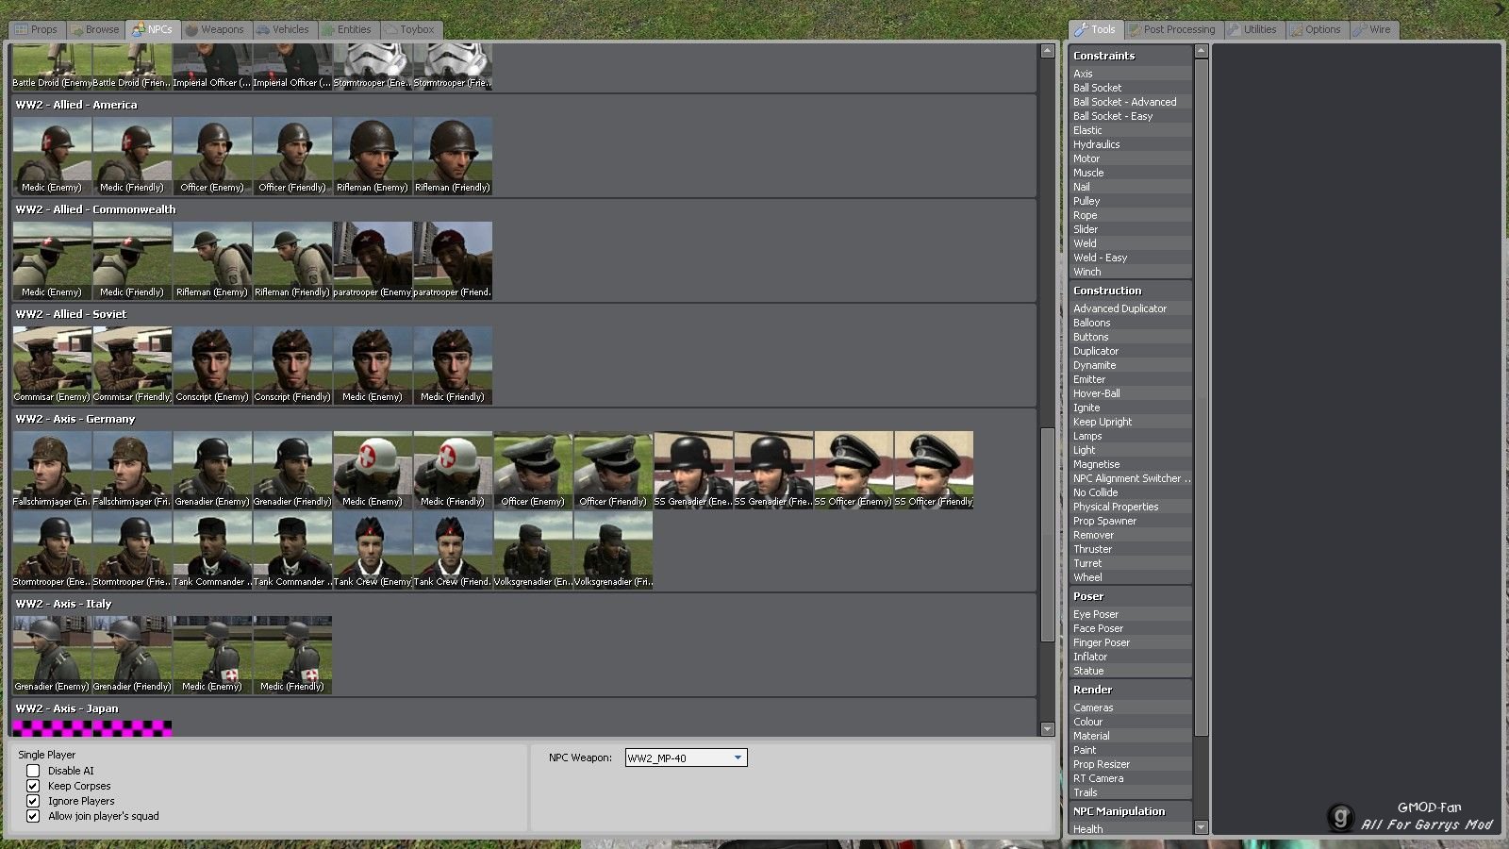Spawn the German Medic (Enemy) NPC

[x=373, y=470]
